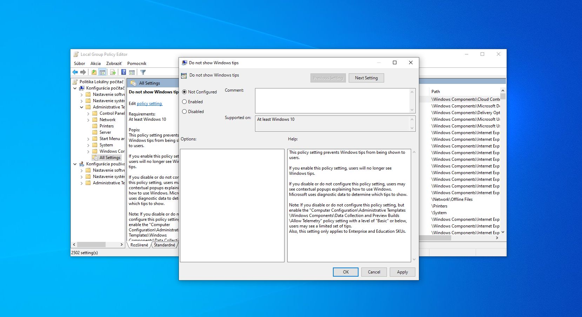Click the Server folder icon in tree
The height and width of the screenshot is (317, 582).
(x=95, y=132)
